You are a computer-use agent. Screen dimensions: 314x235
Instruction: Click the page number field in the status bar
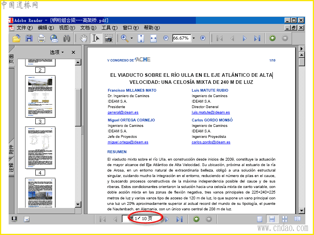click(x=141, y=219)
